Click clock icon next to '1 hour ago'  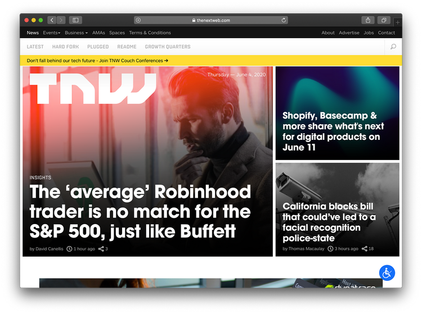tap(69, 249)
